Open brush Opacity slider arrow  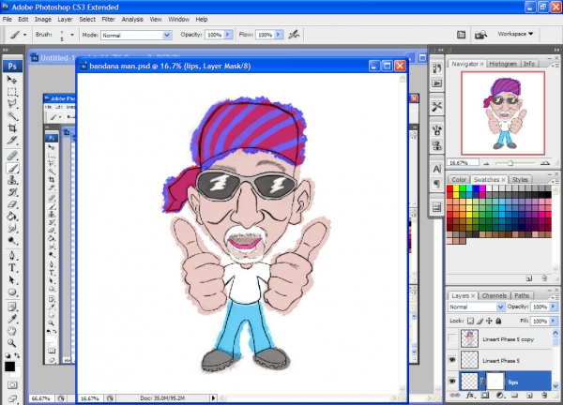[228, 35]
